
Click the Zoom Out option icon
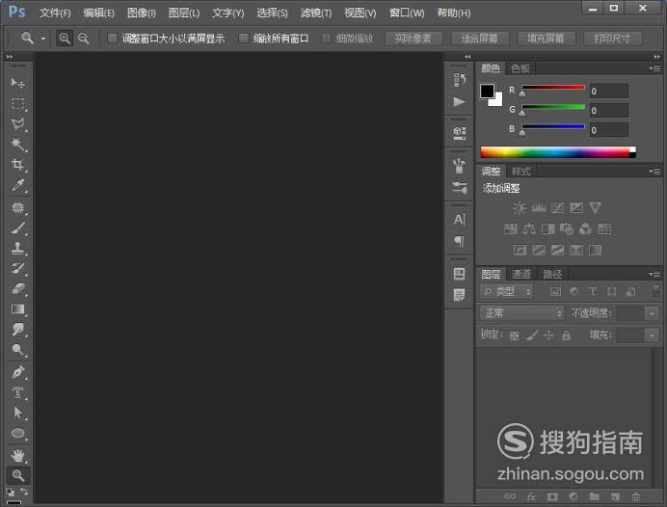pos(84,39)
